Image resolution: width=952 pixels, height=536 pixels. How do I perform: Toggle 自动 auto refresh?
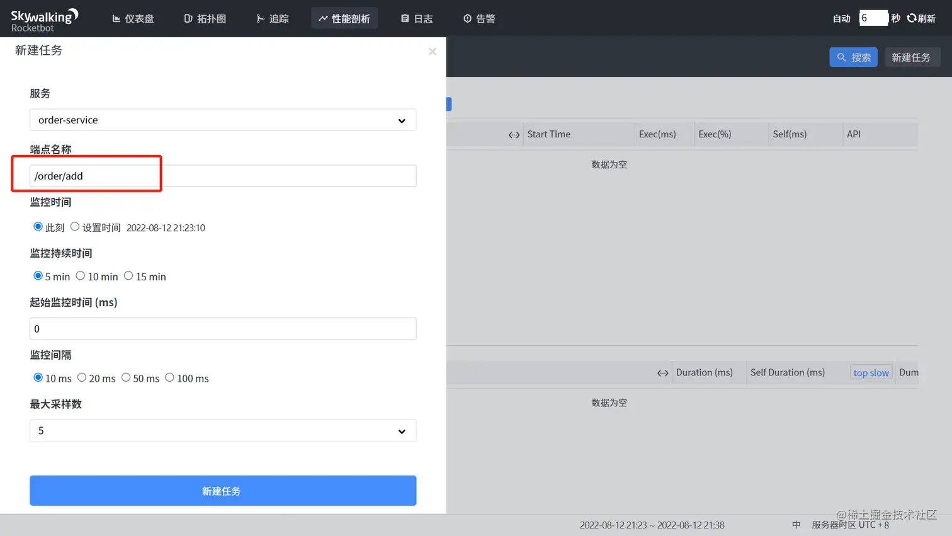click(842, 19)
